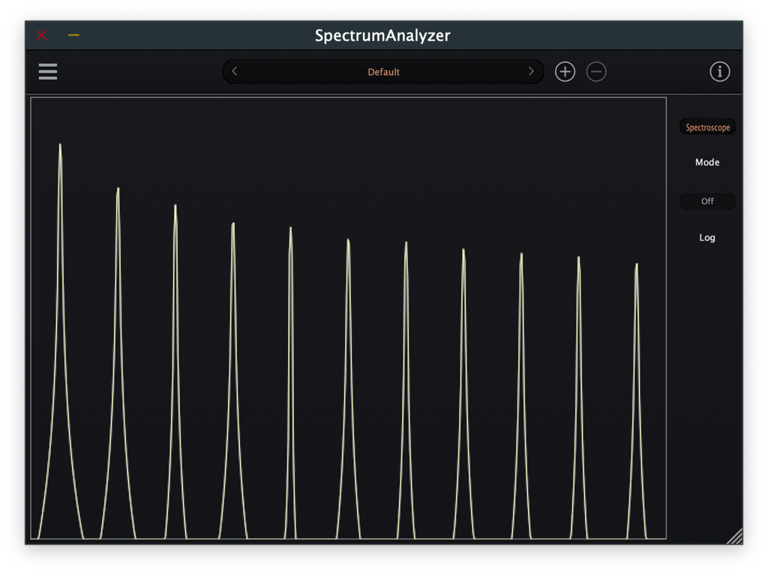This screenshot has width=768, height=574.
Task: Click the previous preset chevron
Action: (x=235, y=71)
